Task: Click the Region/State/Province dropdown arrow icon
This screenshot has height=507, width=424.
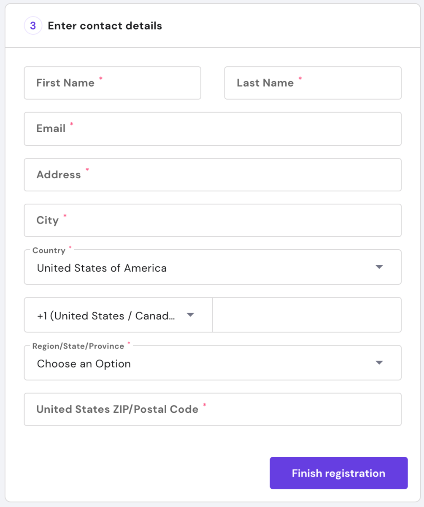Action: 379,363
